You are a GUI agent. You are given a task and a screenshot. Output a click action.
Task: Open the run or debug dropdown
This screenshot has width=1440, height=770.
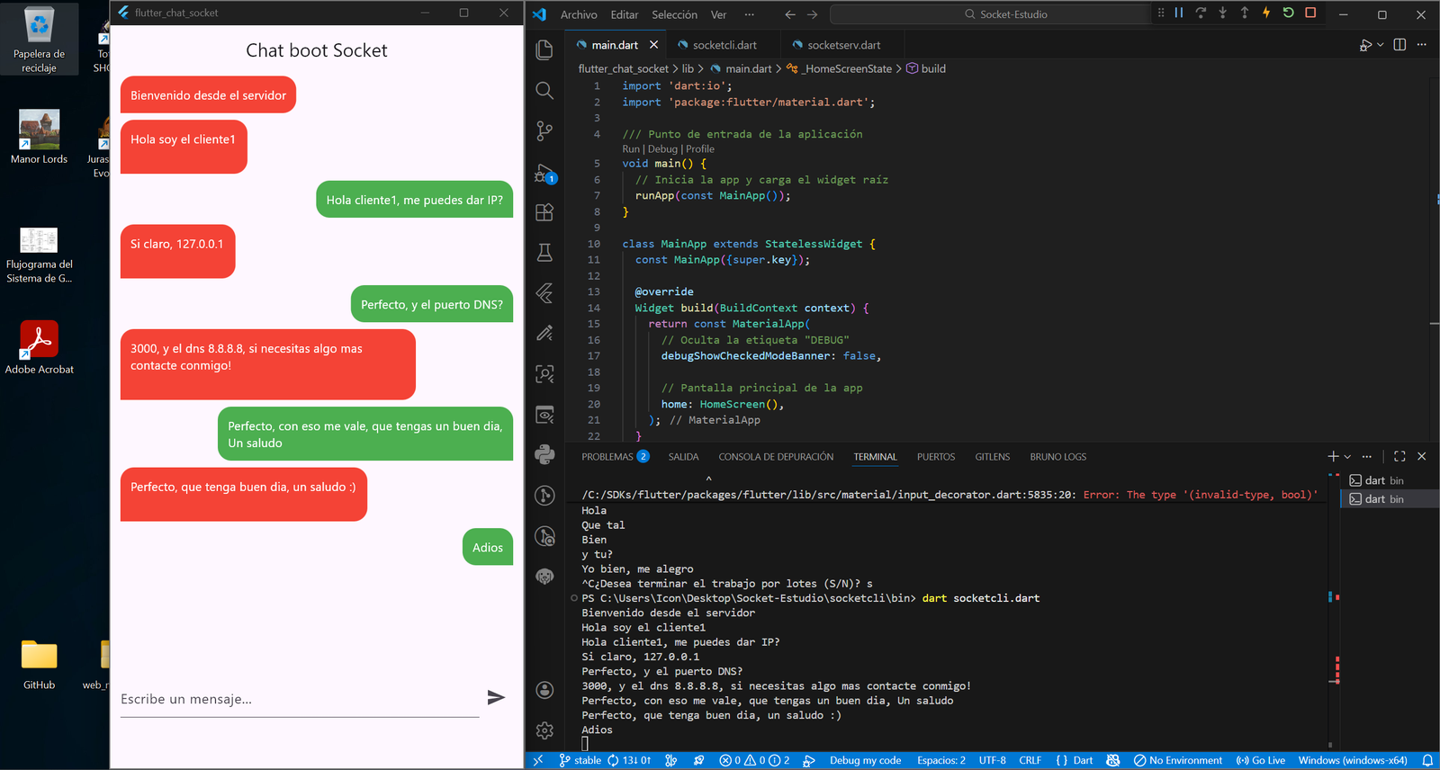pyautogui.click(x=1381, y=45)
